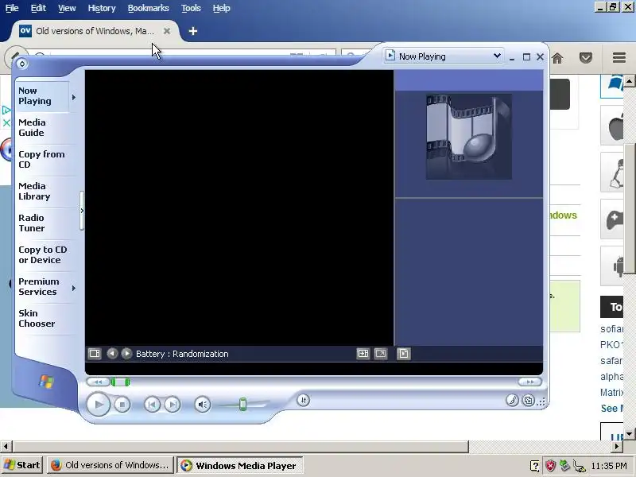Click the Stop button in Media Player
636x477 pixels.
[122, 405]
